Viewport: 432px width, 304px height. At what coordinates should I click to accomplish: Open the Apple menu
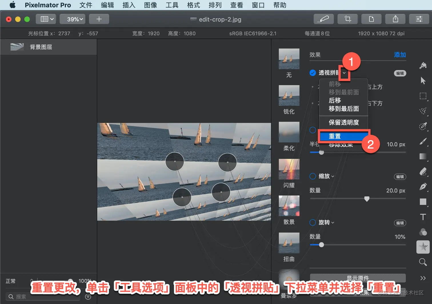(13, 5)
